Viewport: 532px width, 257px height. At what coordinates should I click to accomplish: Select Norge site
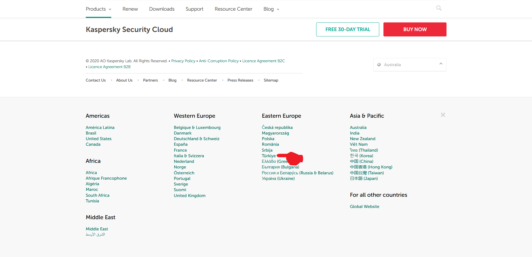[180, 167]
